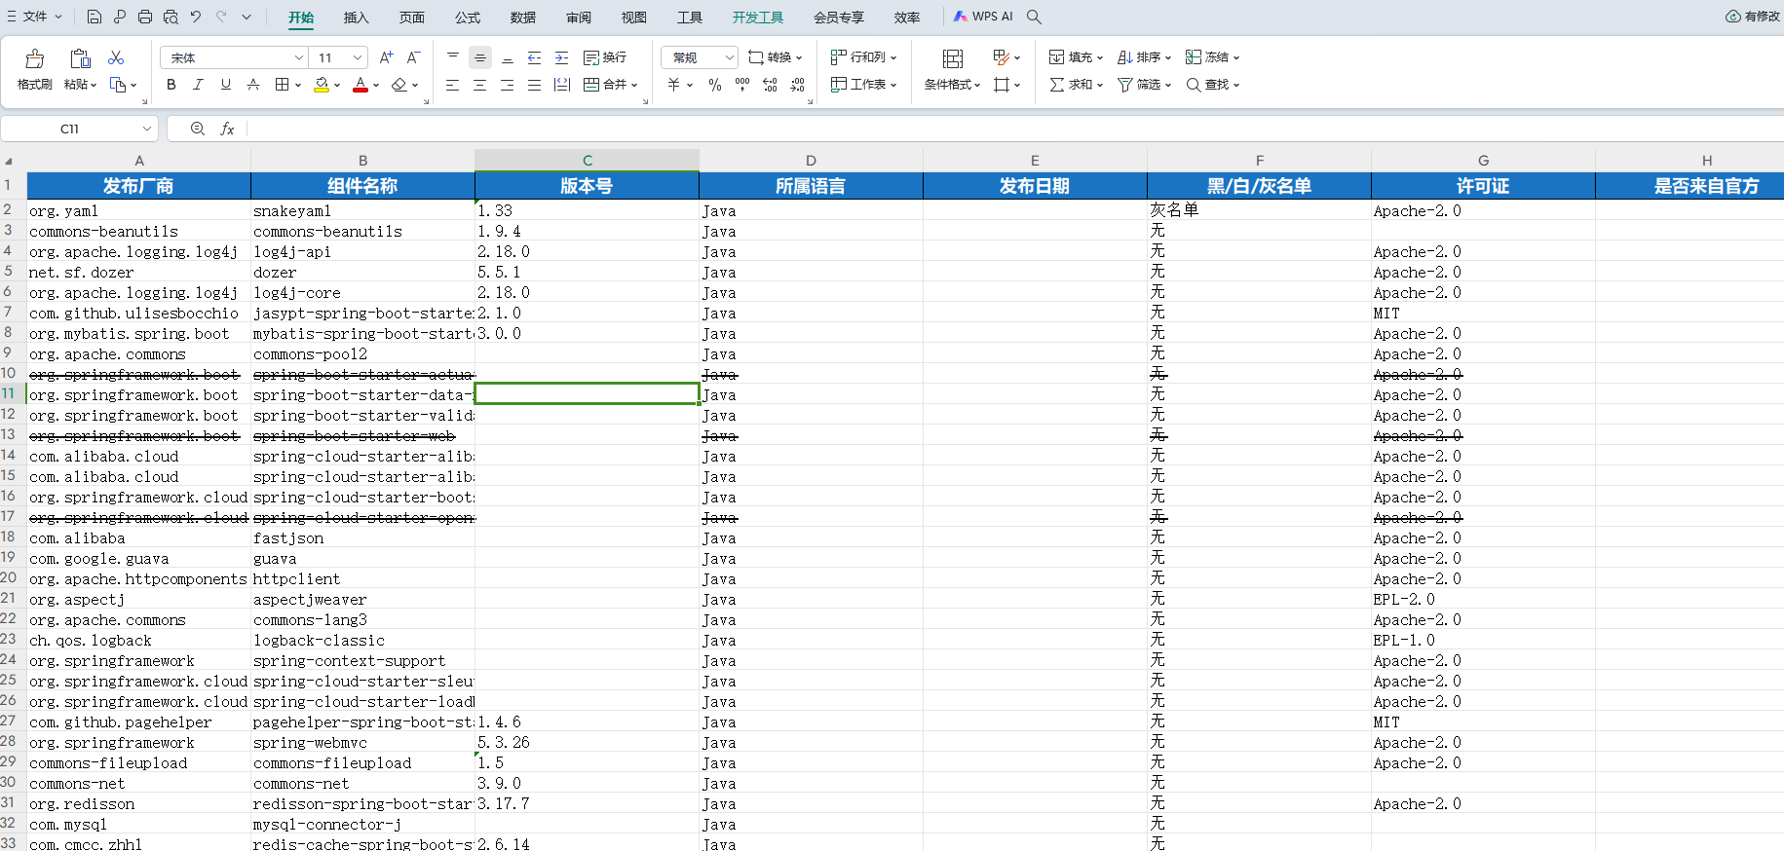
Task: Toggle Italic formatting
Action: 198,85
